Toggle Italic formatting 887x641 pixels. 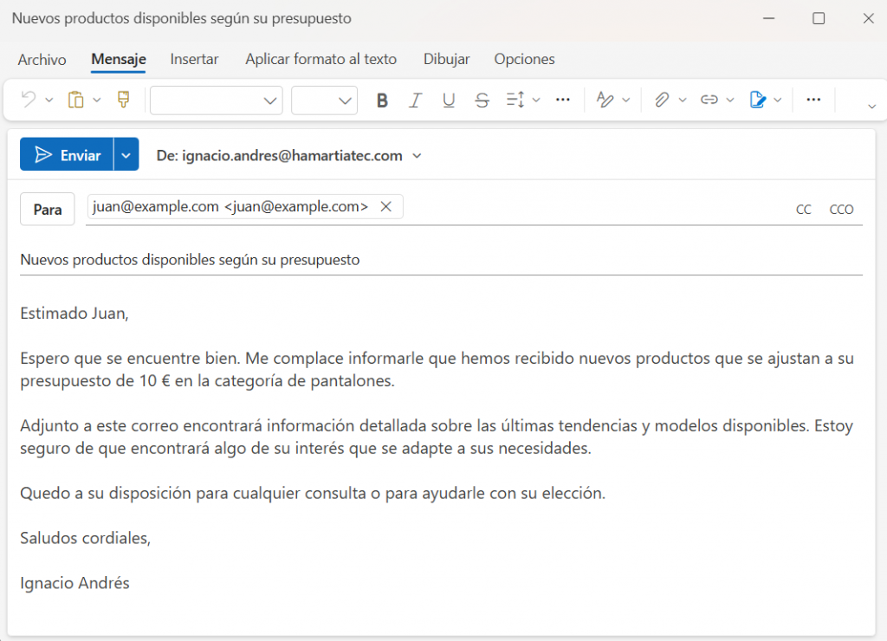pos(415,100)
